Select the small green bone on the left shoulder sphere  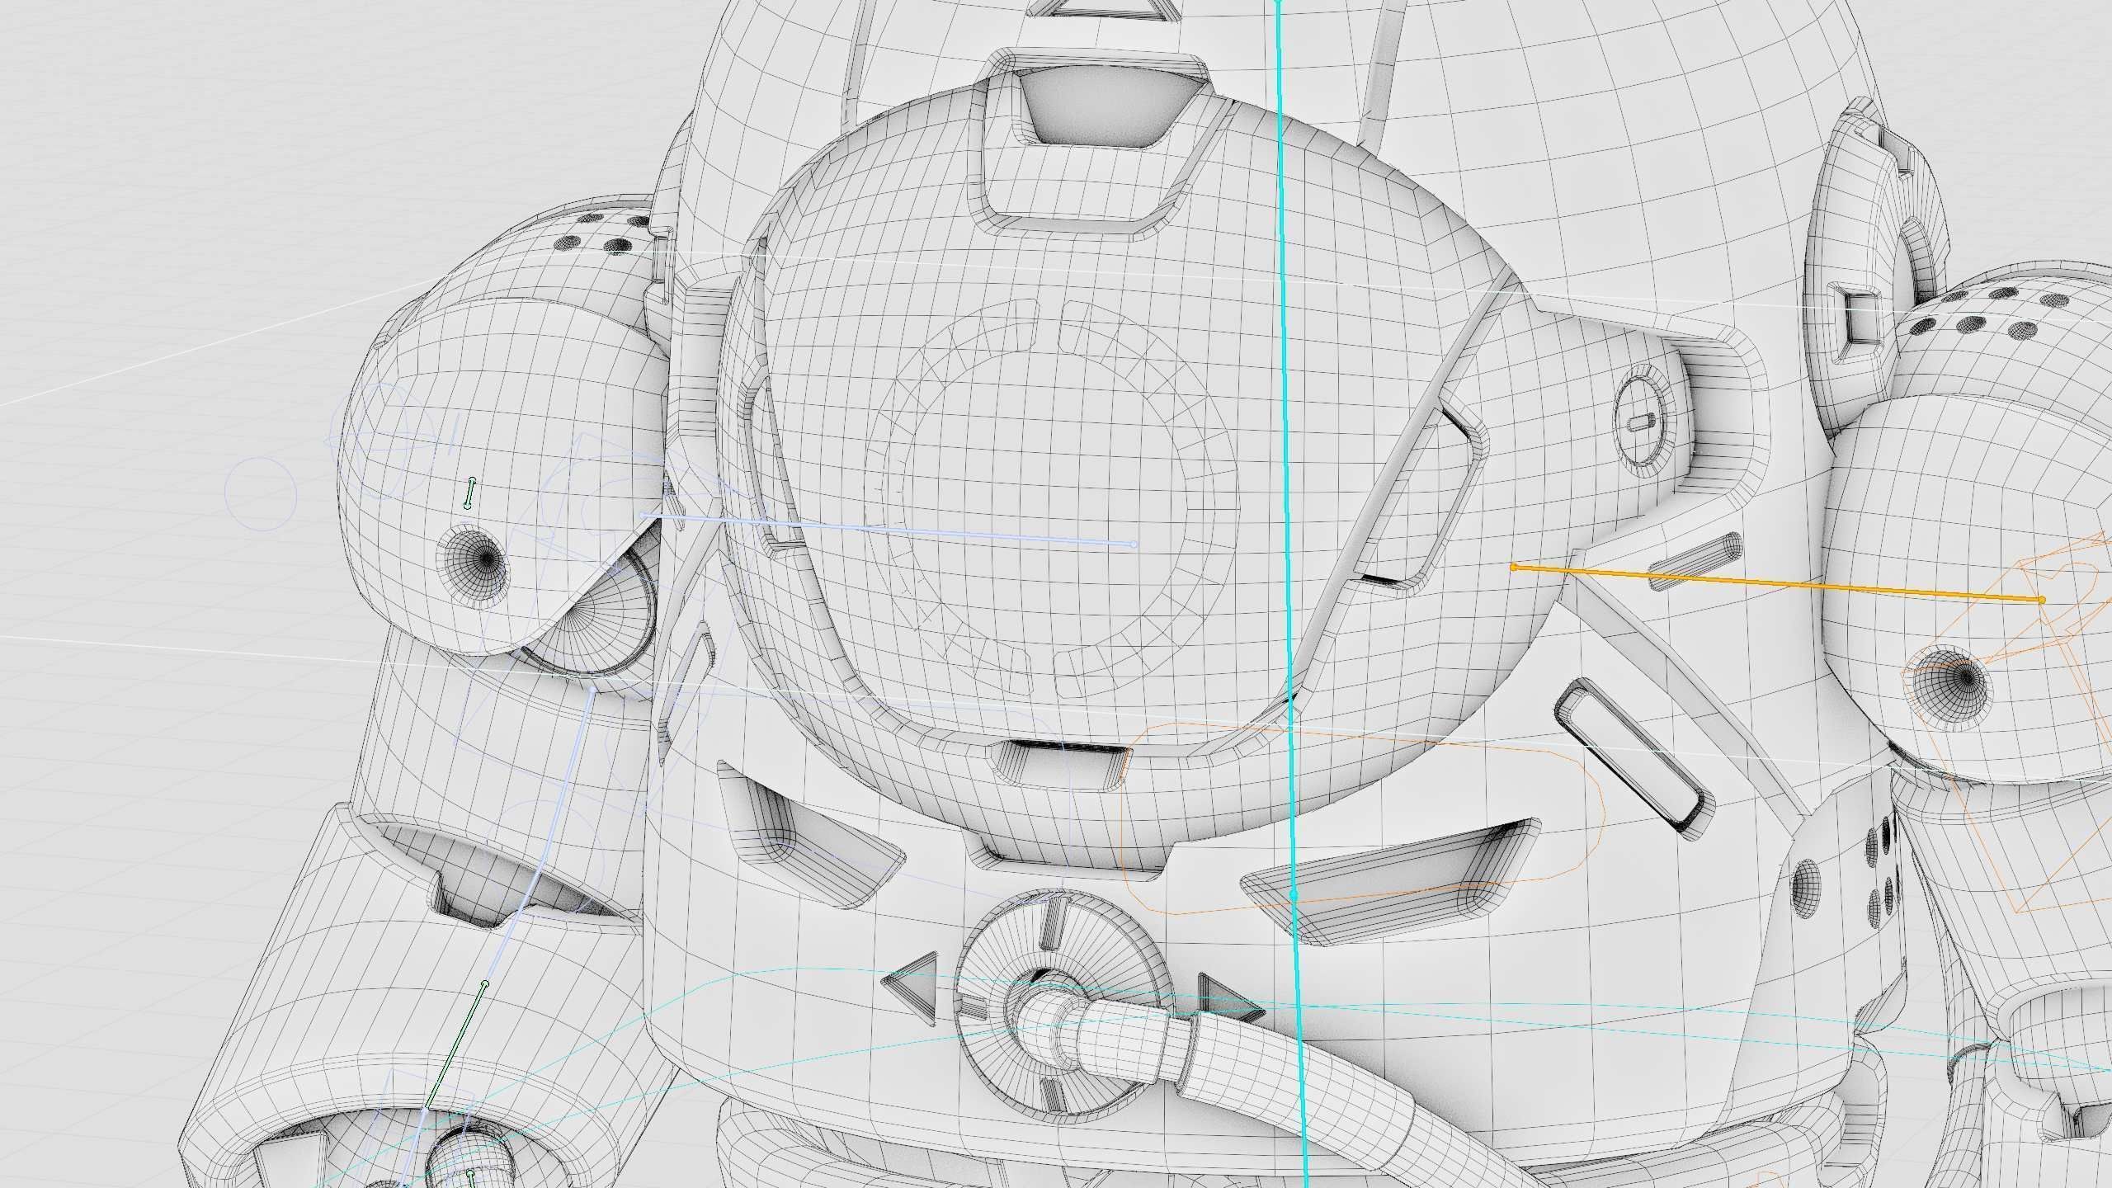(x=469, y=493)
